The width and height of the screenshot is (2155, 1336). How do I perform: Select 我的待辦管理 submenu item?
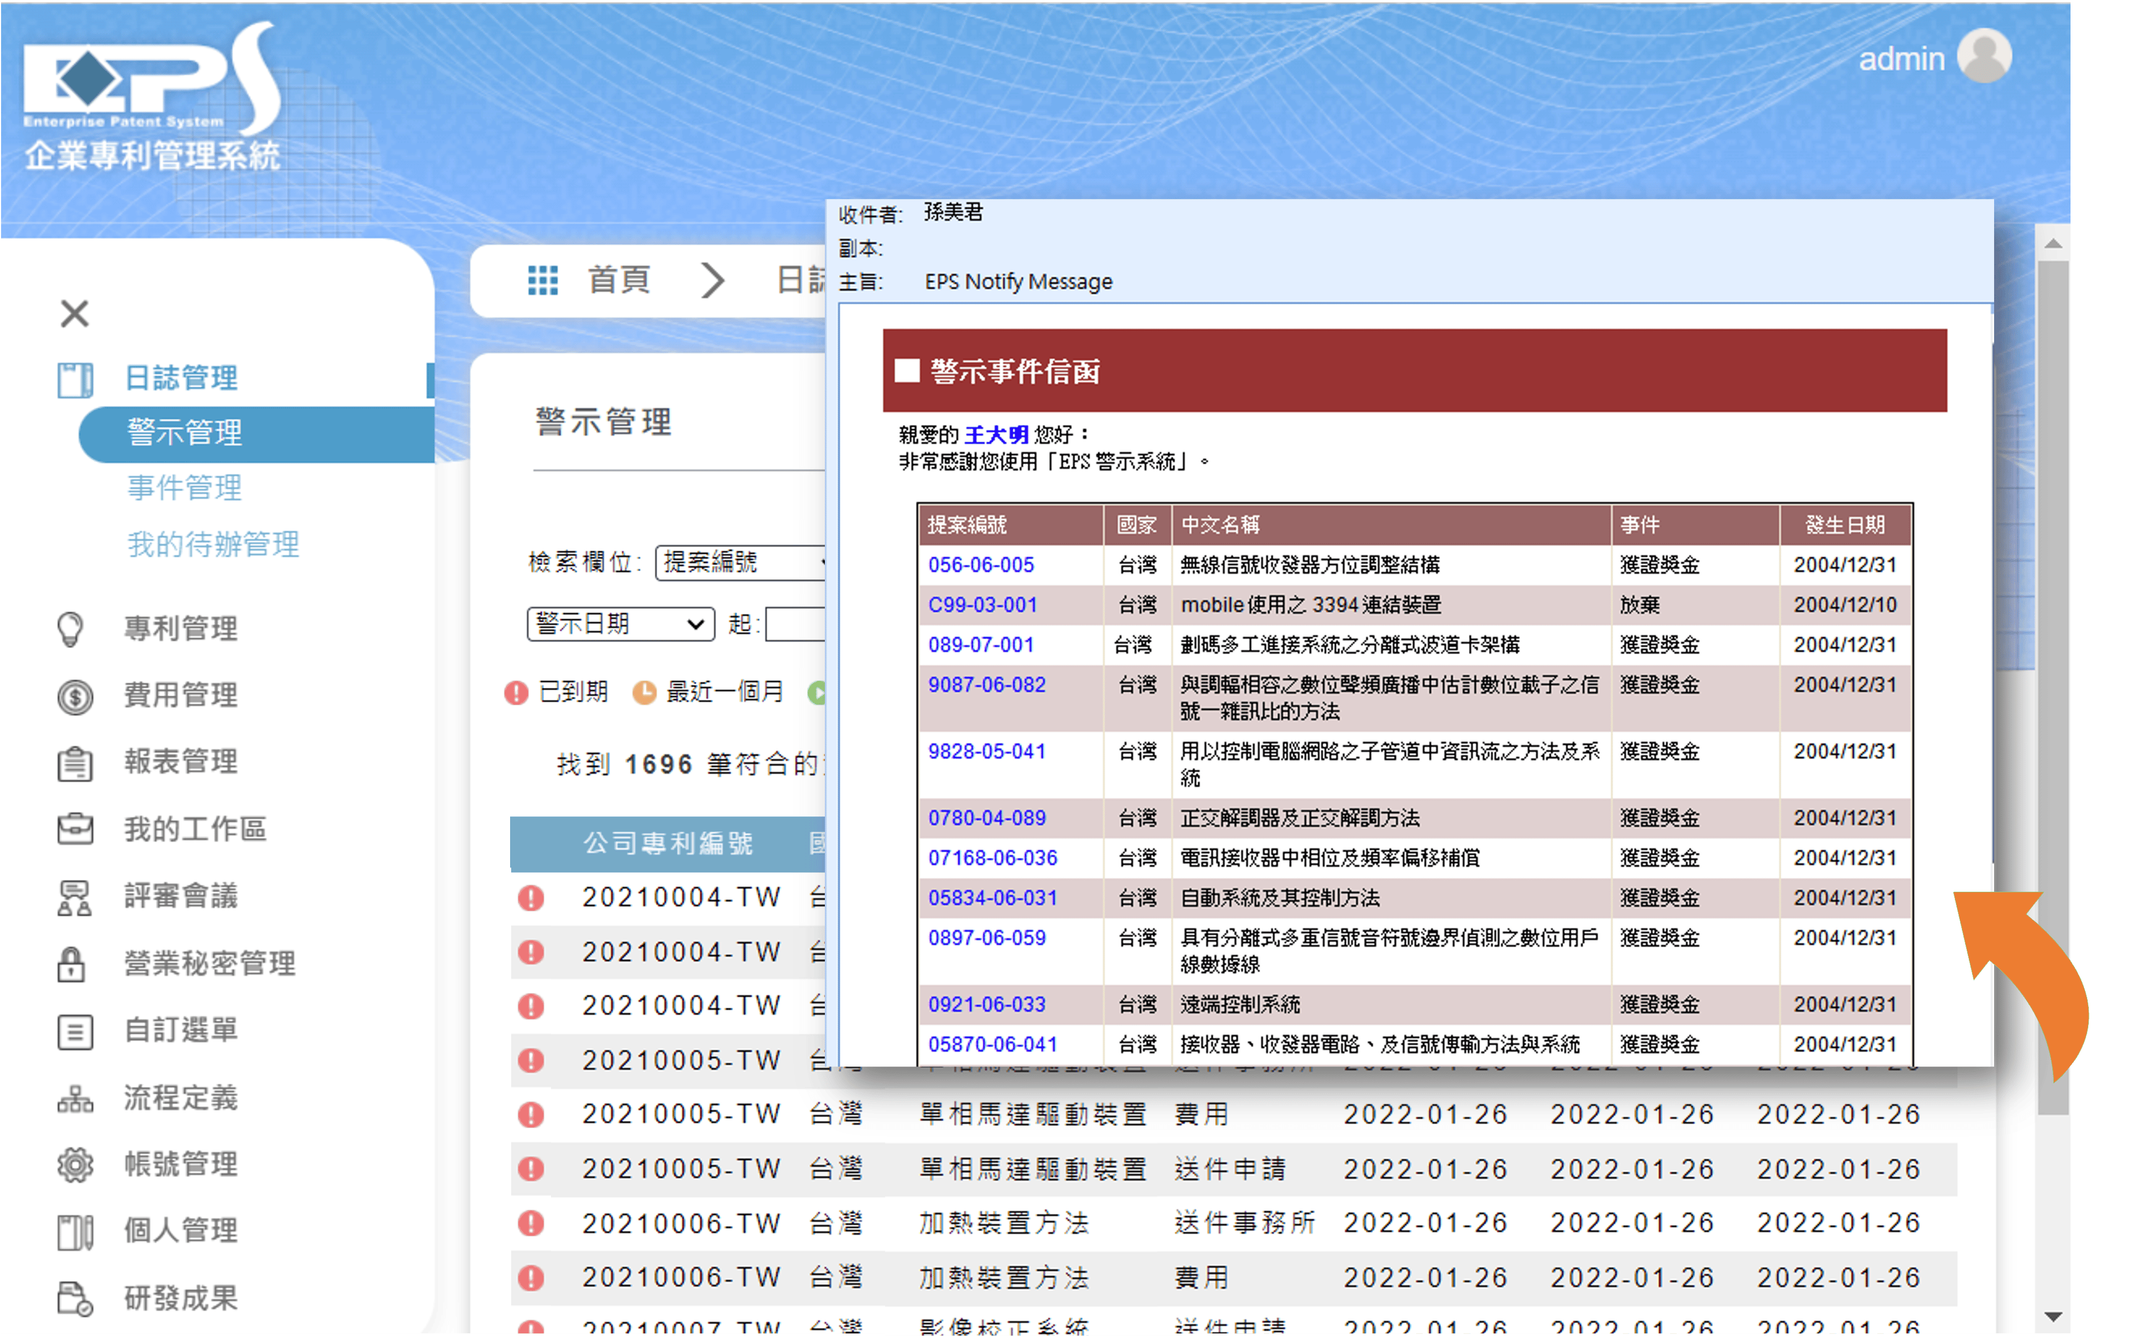coord(213,544)
